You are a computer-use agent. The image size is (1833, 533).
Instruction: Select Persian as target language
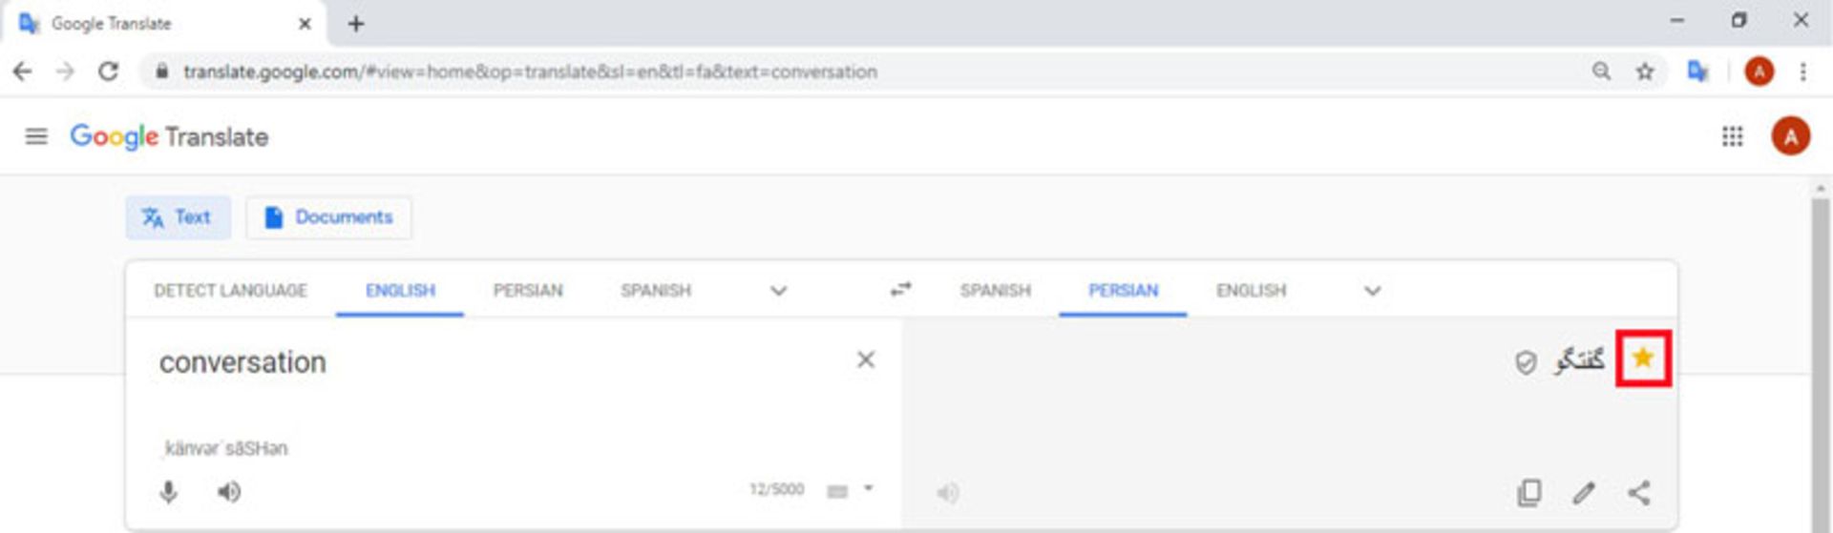[x=1123, y=290]
